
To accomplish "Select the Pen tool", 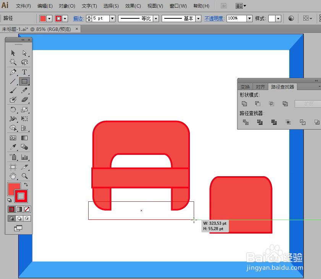I will [x=13, y=73].
